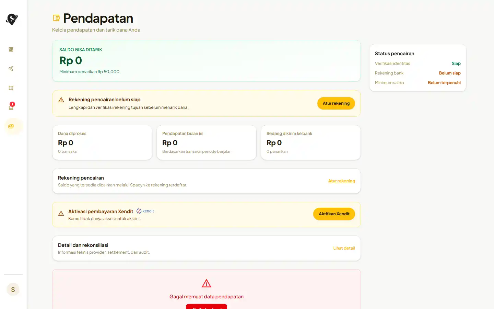Click the Status pencairan heading
This screenshot has height=309, width=494.
395,54
